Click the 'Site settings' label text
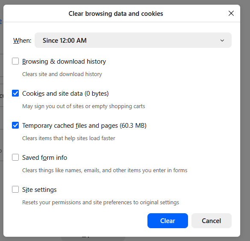Image resolution: width=250 pixels, height=241 pixels. pyautogui.click(x=39, y=190)
